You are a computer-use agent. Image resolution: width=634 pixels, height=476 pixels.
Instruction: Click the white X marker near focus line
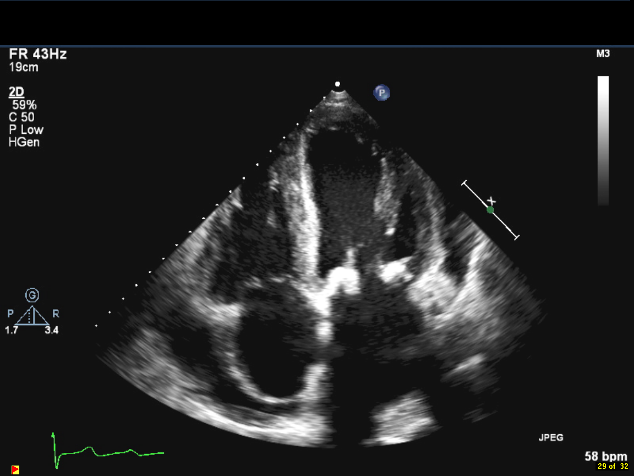[492, 201]
